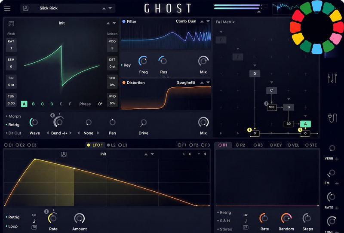Click the leftmost speaker-shaped icon in LFO header
Image resolution: width=344 pixels, height=233 pixels.
[x=190, y=154]
